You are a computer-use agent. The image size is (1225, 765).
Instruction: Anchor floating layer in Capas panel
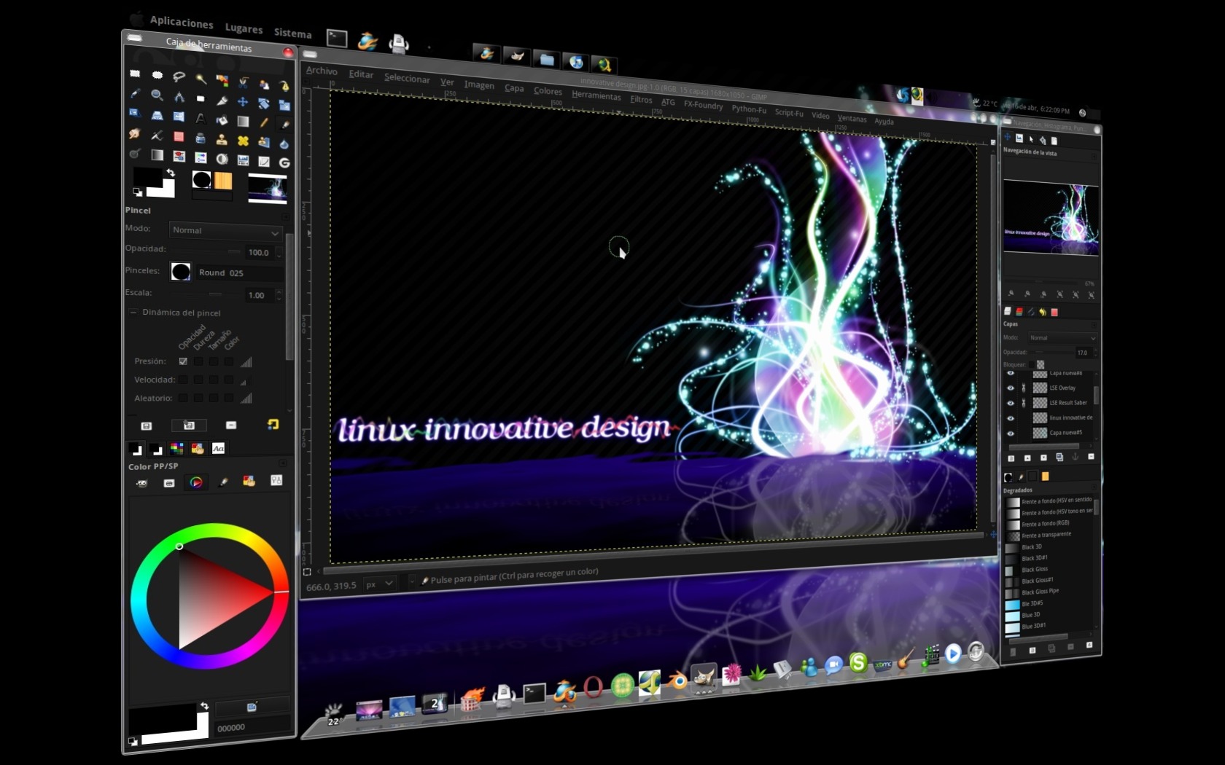click(1075, 457)
